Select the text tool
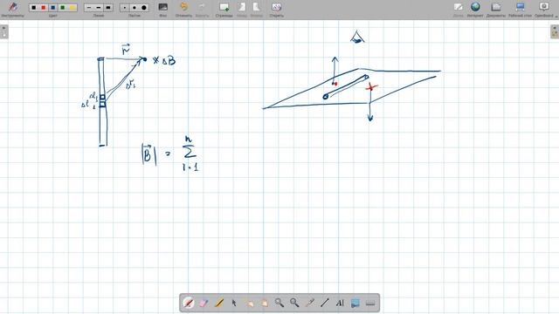Screen dimensions: 559x314 pyautogui.click(x=340, y=303)
